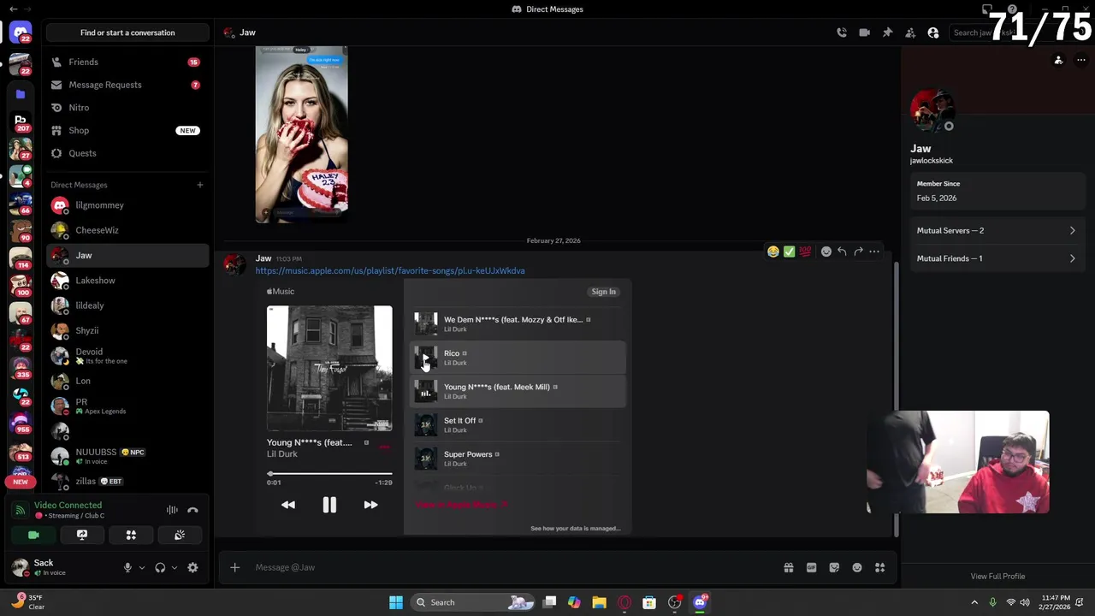Open pinned messages in Jaw's chat

[887, 33]
